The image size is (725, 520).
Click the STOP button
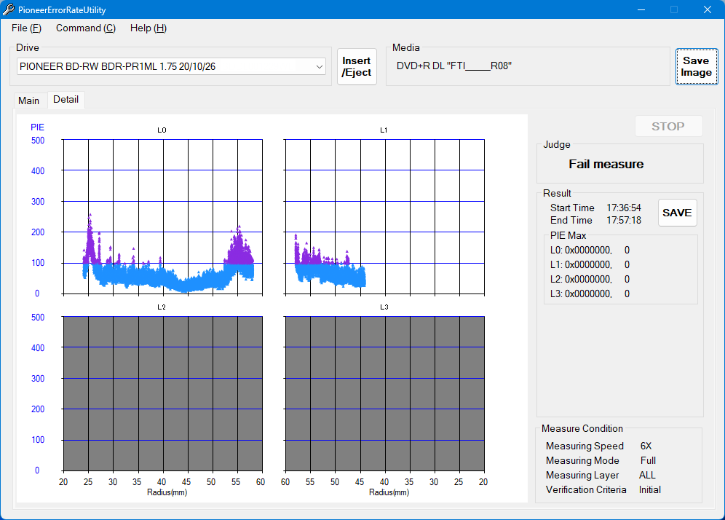pyautogui.click(x=668, y=126)
